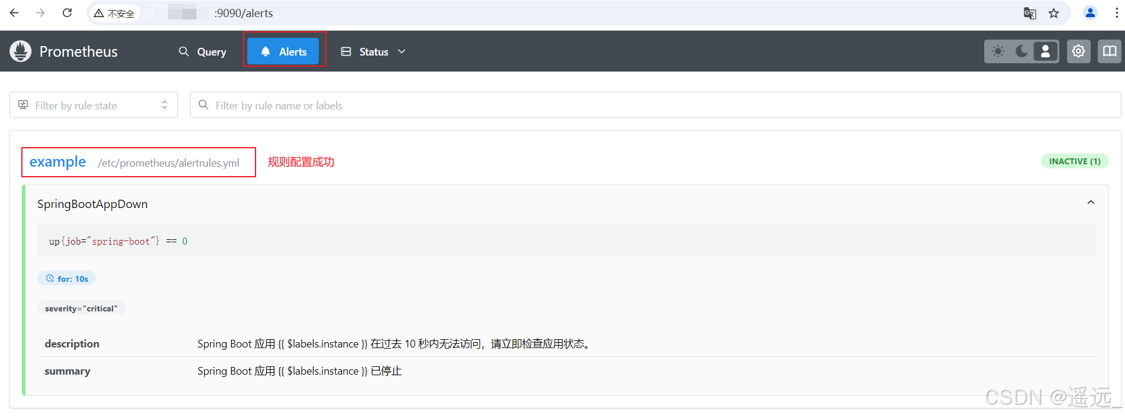The height and width of the screenshot is (416, 1125).
Task: Switch to the Alerts tab
Action: point(283,51)
